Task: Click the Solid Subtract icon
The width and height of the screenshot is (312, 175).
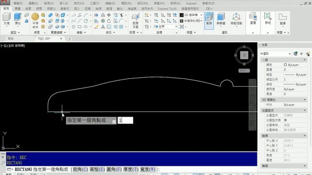Action: [50, 21]
